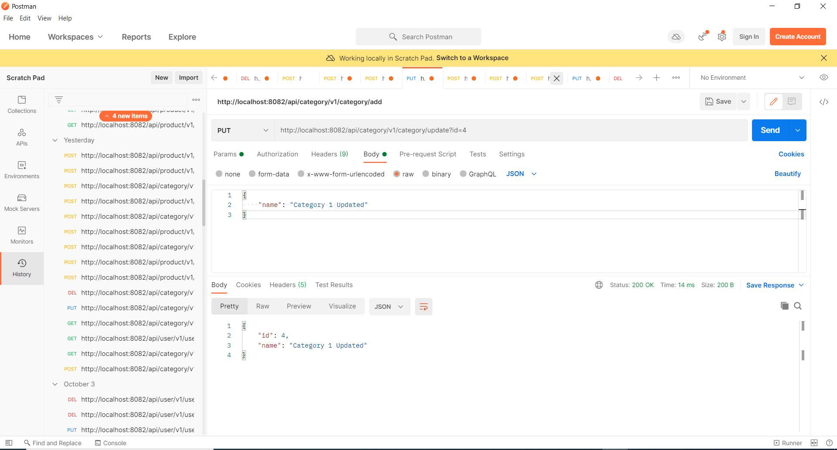Click the Save button
This screenshot has height=450, width=837.
718,102
